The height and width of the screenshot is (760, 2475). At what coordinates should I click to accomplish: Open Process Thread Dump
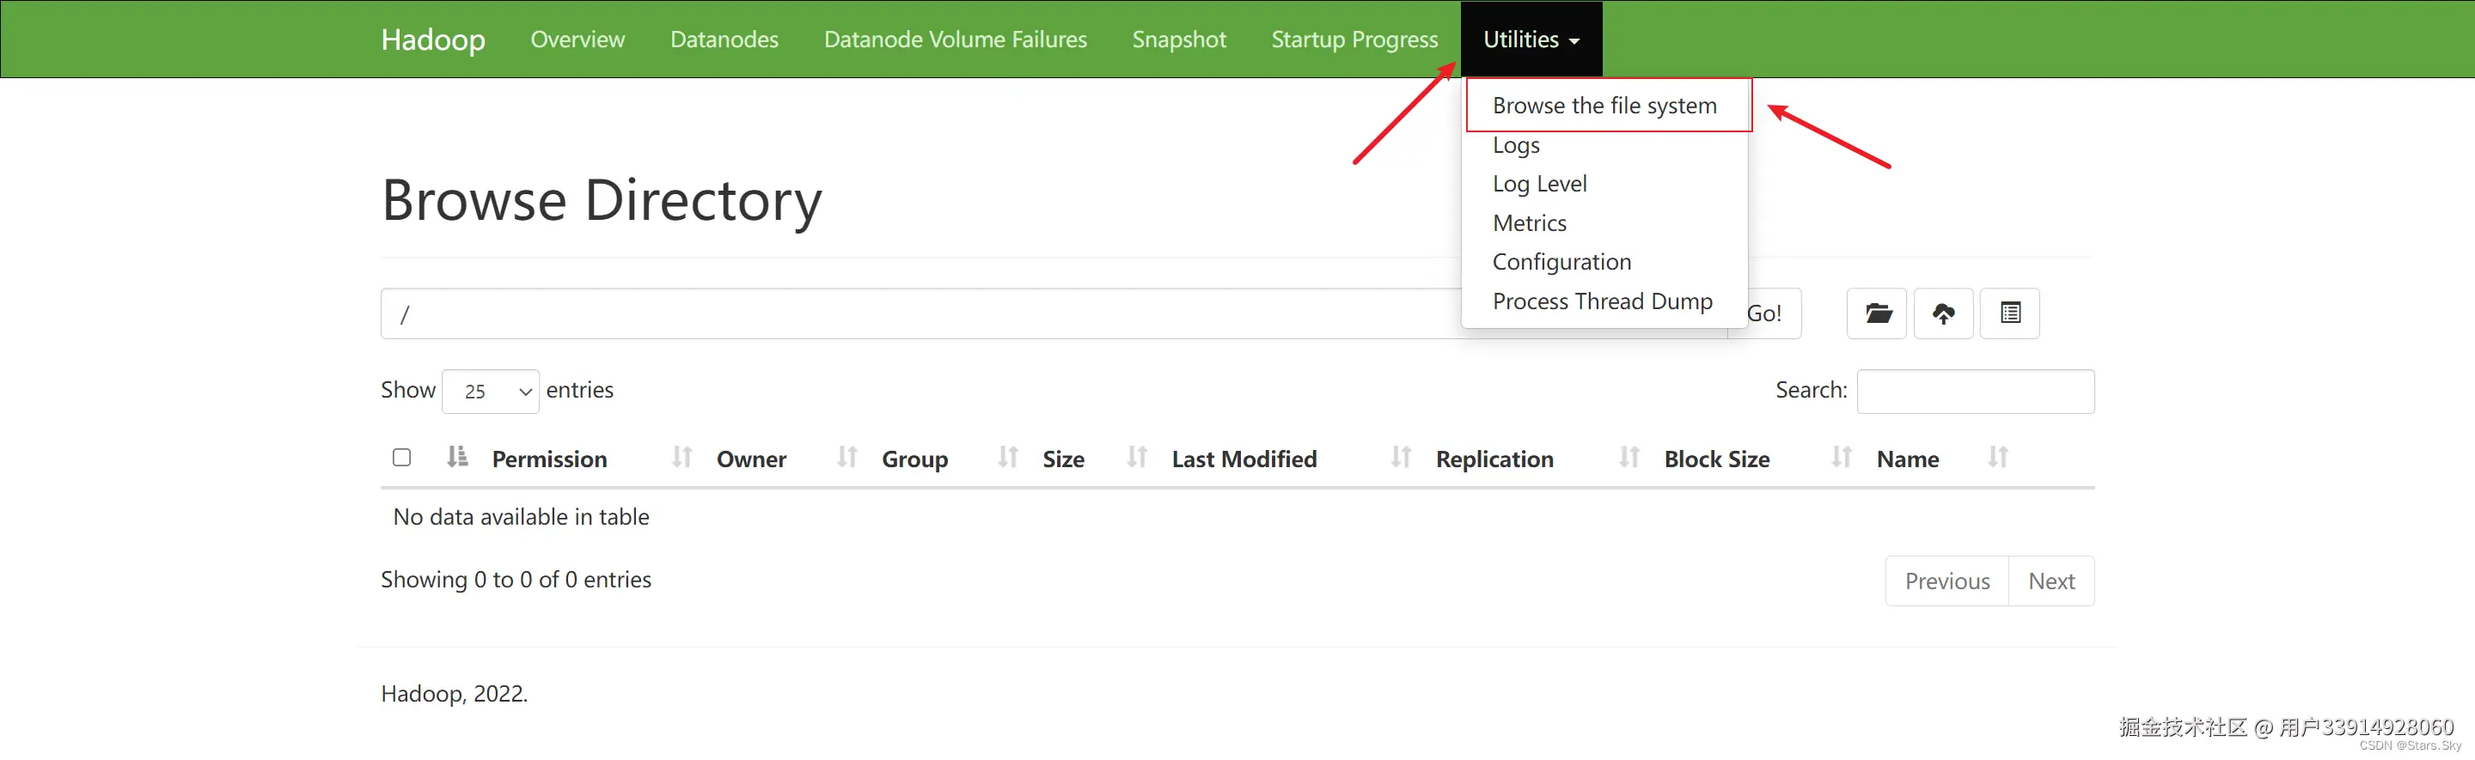(x=1602, y=301)
